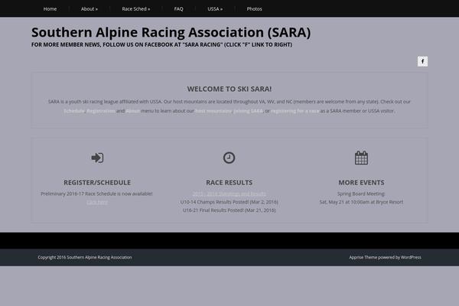
Task: Follow the "Registration" link in the welcome text
Action: pyautogui.click(x=101, y=111)
